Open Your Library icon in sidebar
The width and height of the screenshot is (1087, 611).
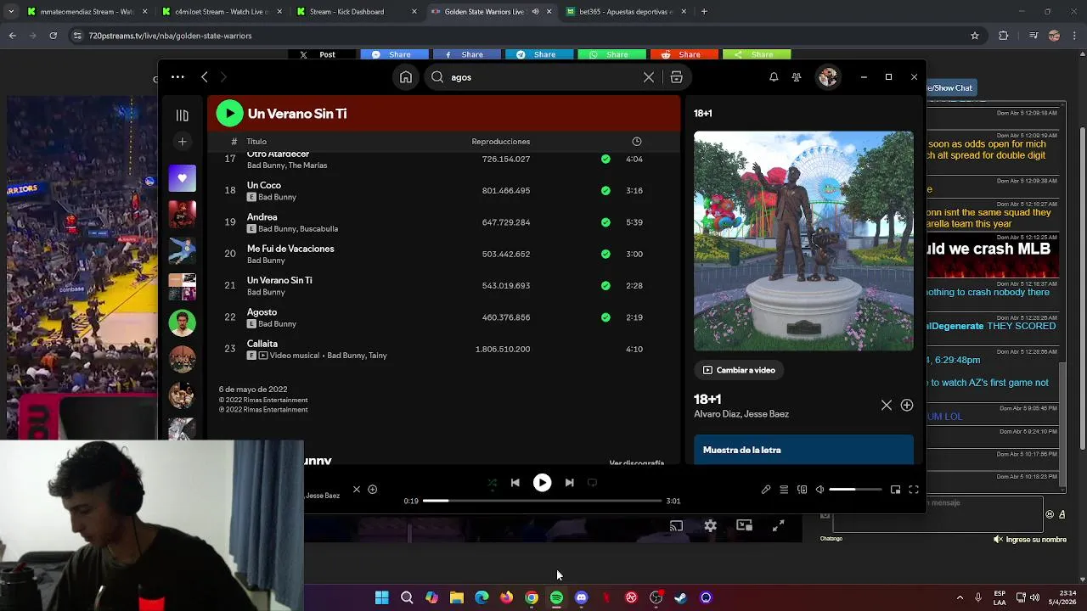(183, 115)
